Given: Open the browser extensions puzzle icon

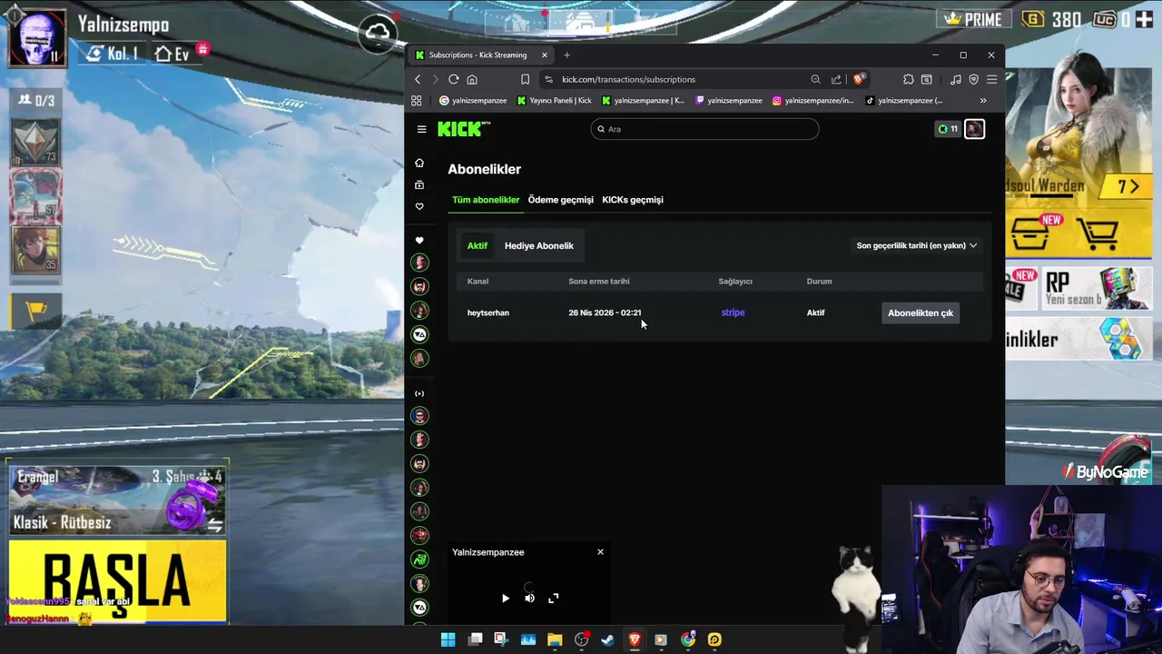Looking at the screenshot, I should 908,79.
